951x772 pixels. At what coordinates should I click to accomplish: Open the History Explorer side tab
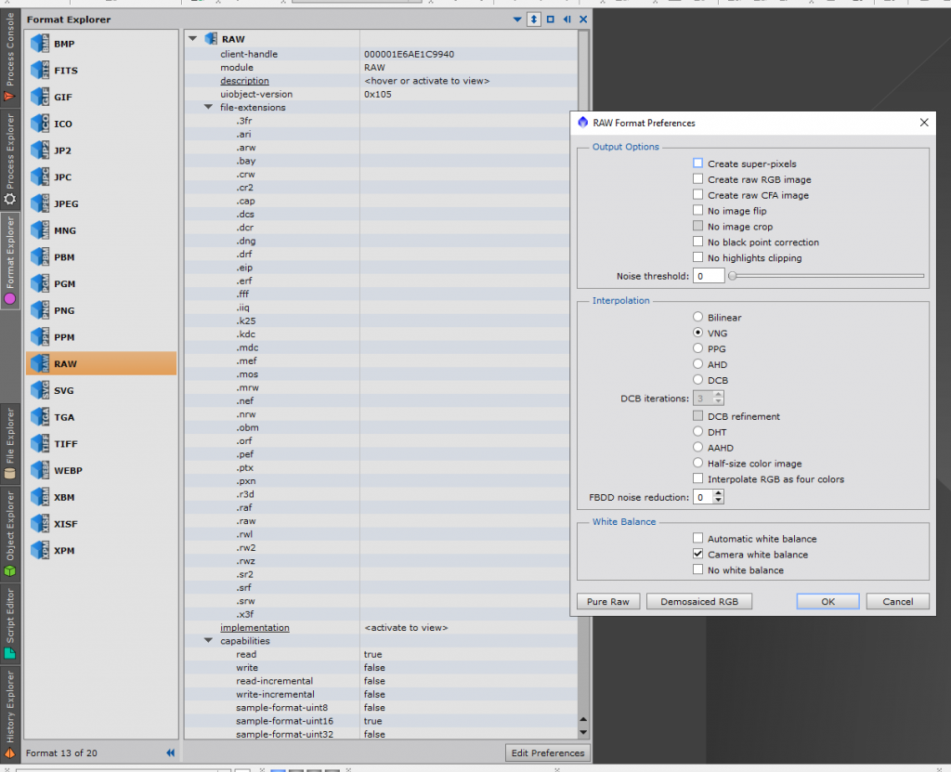(9, 714)
